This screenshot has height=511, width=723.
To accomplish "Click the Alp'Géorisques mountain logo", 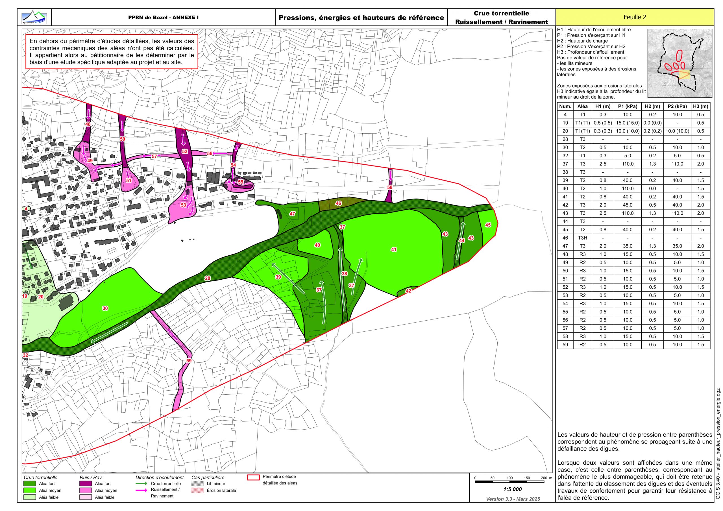I will (34, 17).
